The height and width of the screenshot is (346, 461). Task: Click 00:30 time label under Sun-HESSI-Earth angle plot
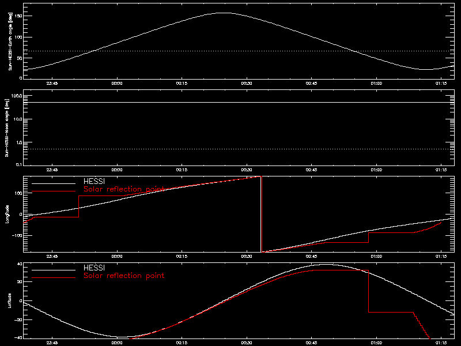(x=247, y=83)
